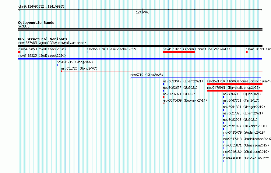Click nsv6082908 (Wu2021) label
This screenshot has width=271, height=173.
(240, 120)
